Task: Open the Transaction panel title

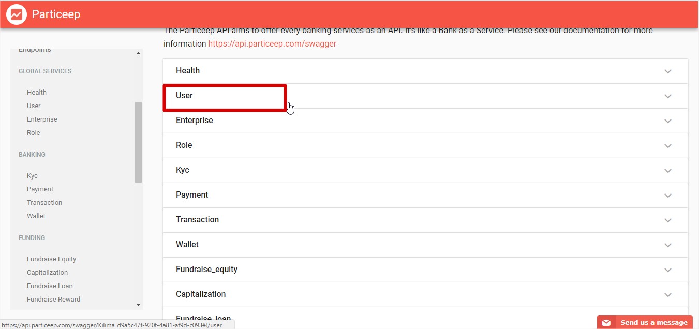Action: tap(198, 219)
